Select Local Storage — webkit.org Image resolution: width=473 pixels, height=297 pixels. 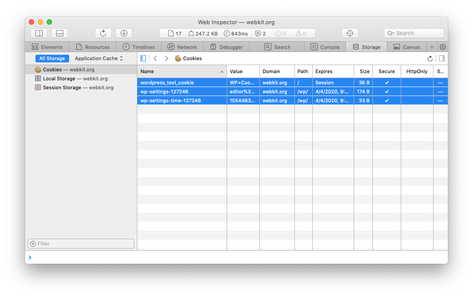pos(81,79)
